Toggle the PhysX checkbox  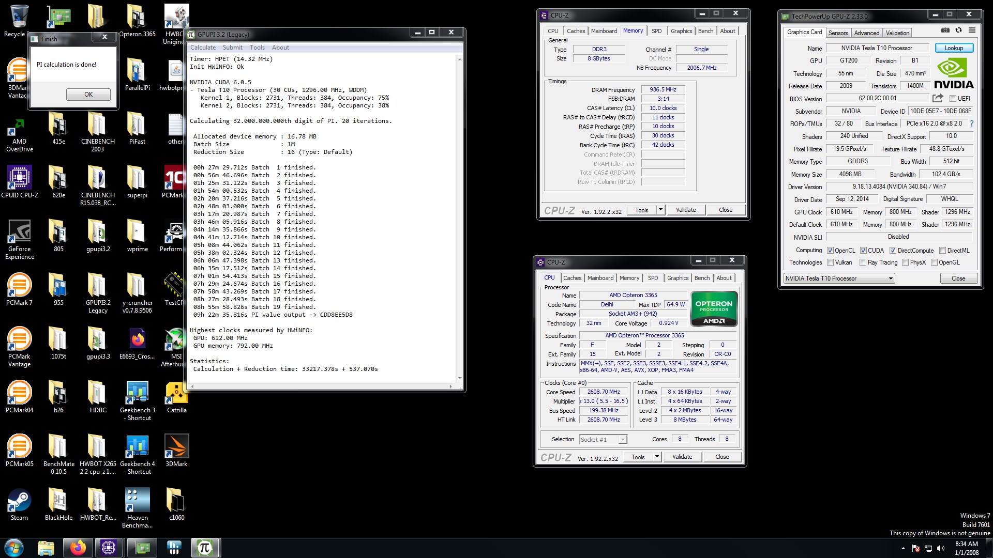pos(905,262)
